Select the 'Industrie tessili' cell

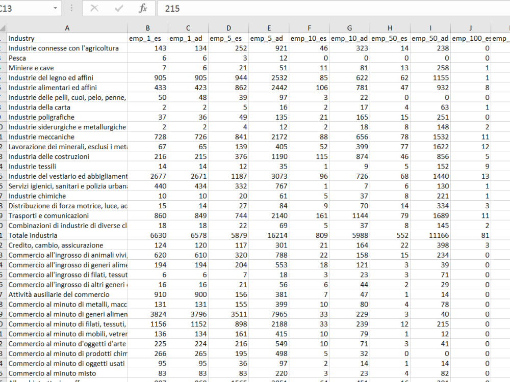click(67, 167)
